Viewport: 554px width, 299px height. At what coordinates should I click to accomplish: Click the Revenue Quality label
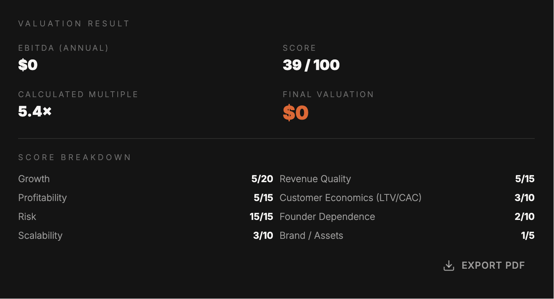coord(315,179)
